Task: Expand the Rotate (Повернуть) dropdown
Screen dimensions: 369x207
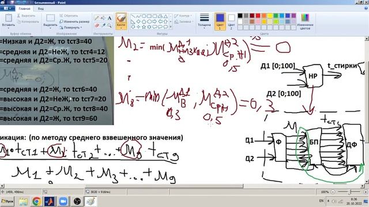Action: pos(70,28)
